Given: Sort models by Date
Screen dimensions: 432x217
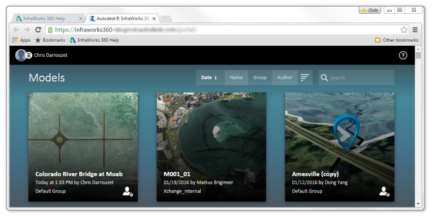Looking at the screenshot, I should (x=210, y=78).
